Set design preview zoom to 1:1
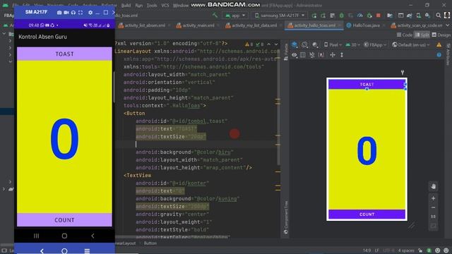Viewport: 452px width, 254px height. click(433, 217)
